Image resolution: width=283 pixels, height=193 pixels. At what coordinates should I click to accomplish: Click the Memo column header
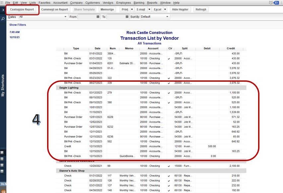pos(129,48)
